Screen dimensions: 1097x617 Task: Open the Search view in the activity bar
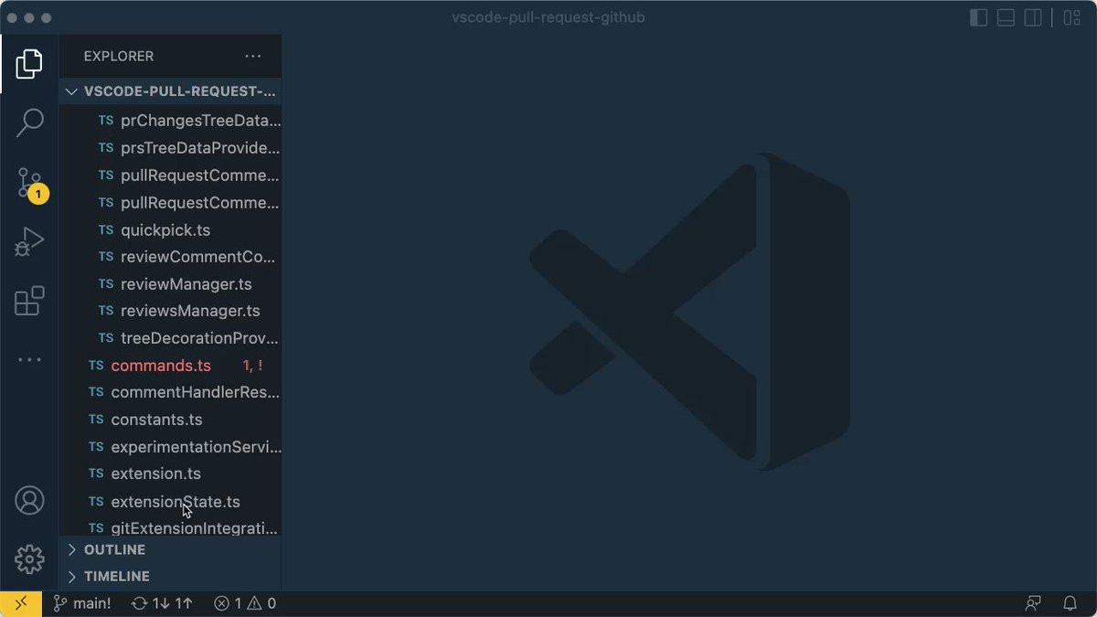tap(29, 122)
